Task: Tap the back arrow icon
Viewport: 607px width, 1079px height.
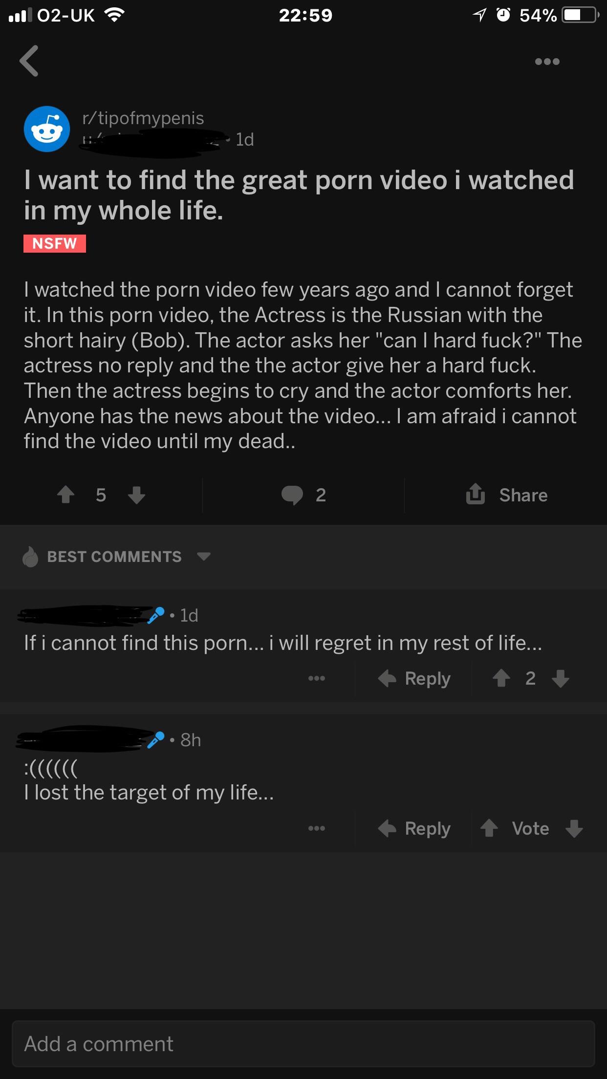Action: point(29,61)
